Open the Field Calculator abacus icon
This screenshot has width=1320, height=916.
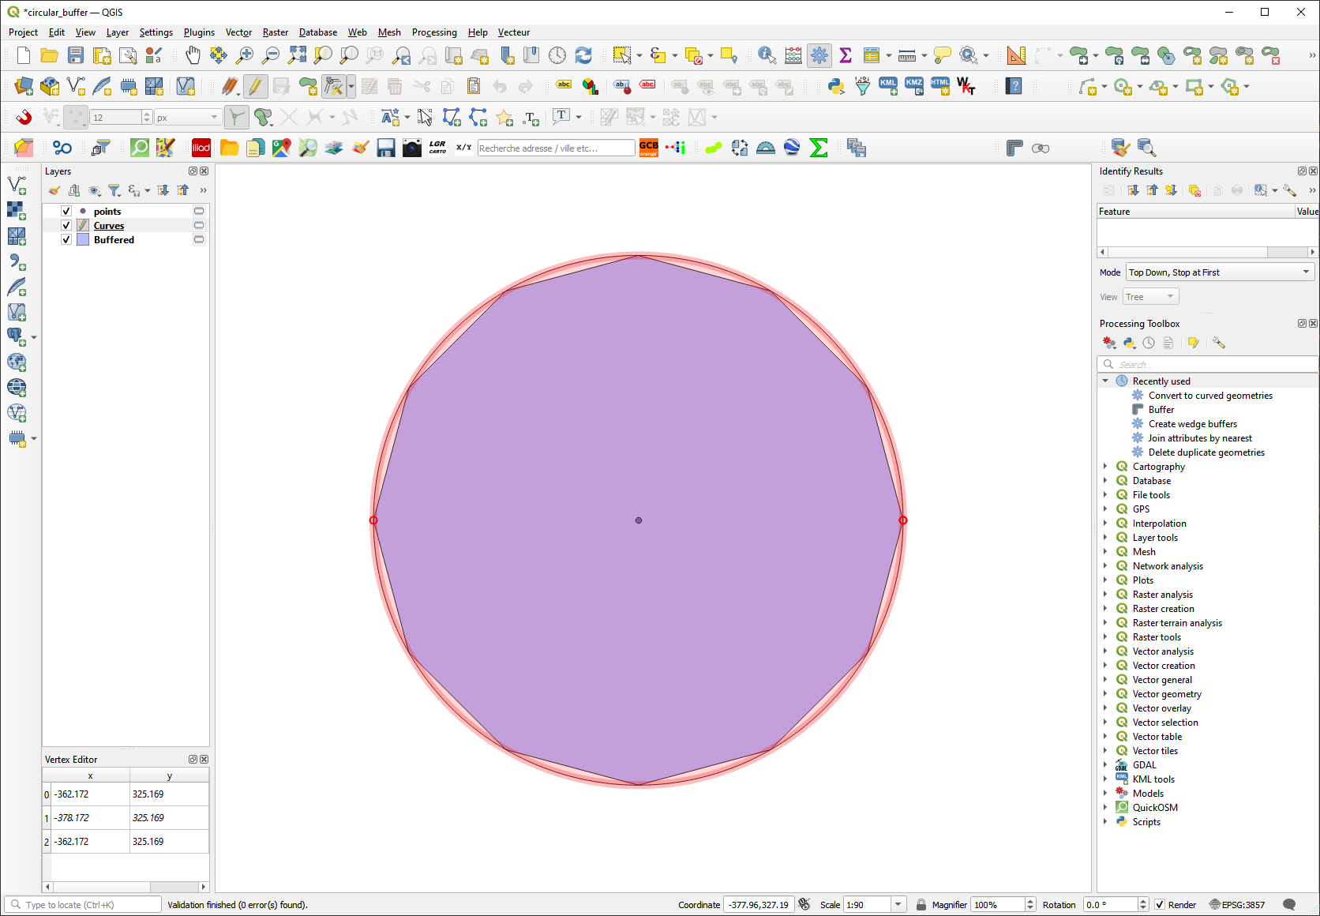pos(793,55)
